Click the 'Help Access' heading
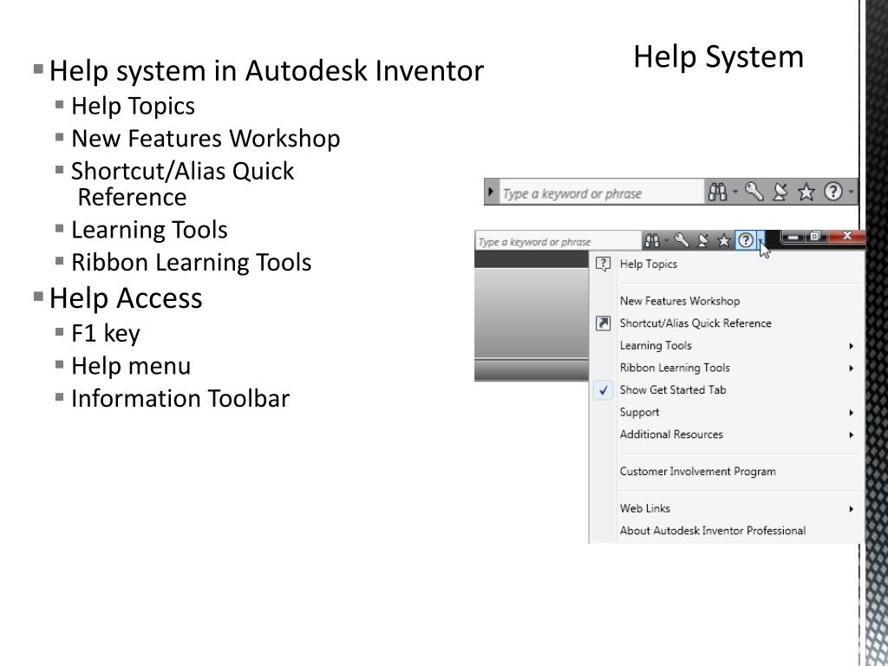The width and height of the screenshot is (888, 666). 126,298
